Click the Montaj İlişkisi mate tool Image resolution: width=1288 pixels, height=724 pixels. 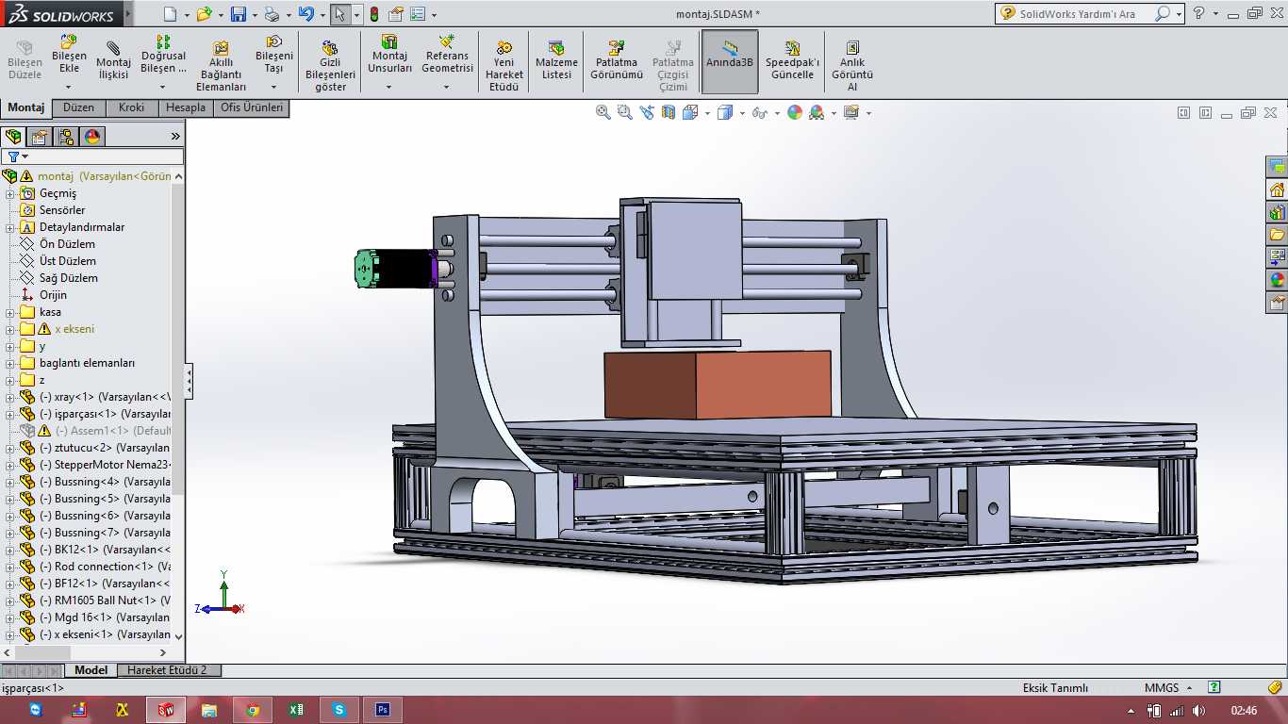click(x=113, y=60)
